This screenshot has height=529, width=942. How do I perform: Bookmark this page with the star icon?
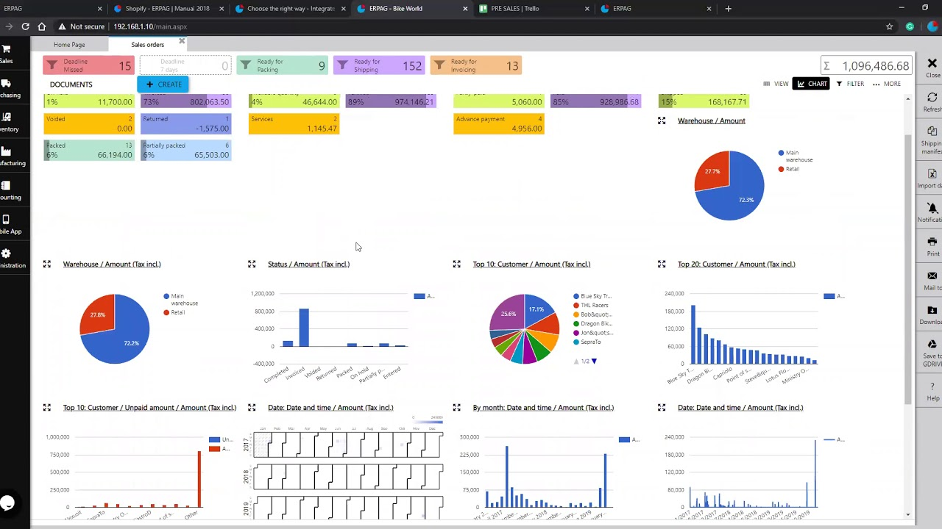pyautogui.click(x=889, y=26)
